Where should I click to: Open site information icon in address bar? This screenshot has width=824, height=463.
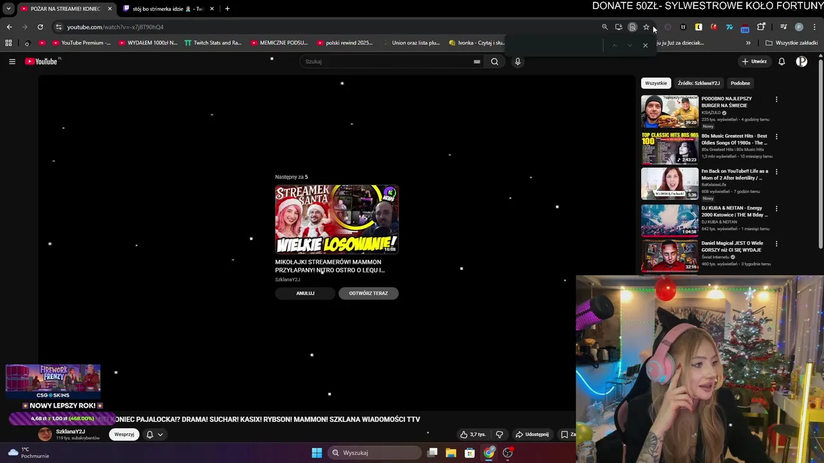(x=59, y=27)
